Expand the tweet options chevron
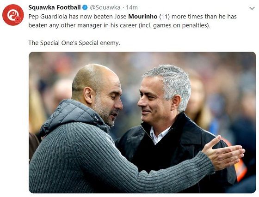 pos(252,8)
